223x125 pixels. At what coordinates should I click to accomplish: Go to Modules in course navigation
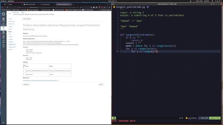11,42
